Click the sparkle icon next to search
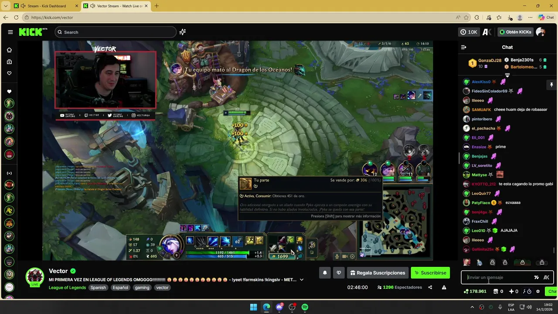Screen dimensions: 558x314 (x=183, y=32)
